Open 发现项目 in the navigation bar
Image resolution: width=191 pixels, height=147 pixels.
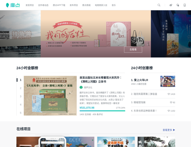tap(30, 5)
